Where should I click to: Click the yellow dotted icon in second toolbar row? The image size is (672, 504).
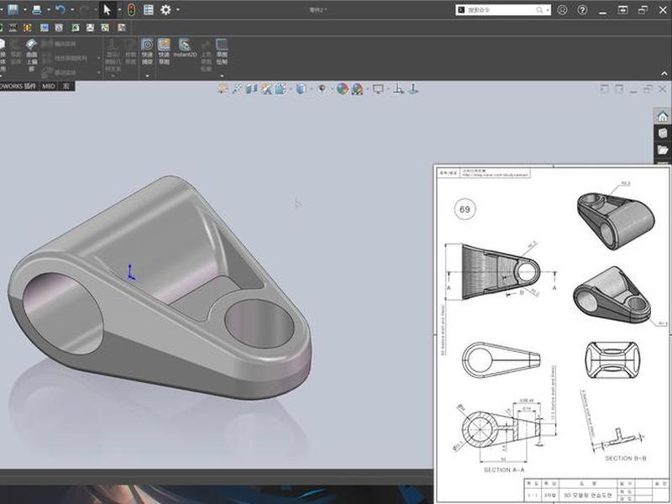pyautogui.click(x=28, y=28)
